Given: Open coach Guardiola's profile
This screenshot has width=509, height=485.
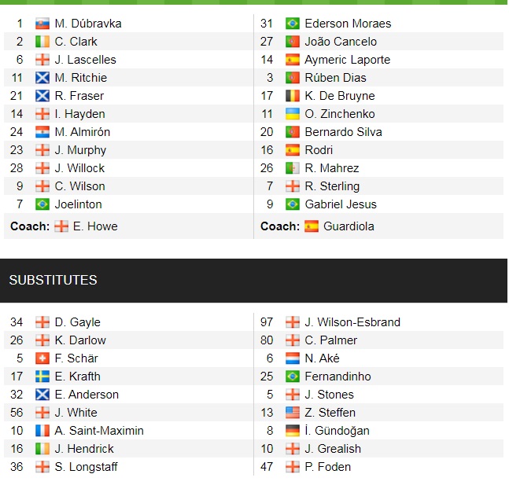Looking at the screenshot, I should 340,226.
